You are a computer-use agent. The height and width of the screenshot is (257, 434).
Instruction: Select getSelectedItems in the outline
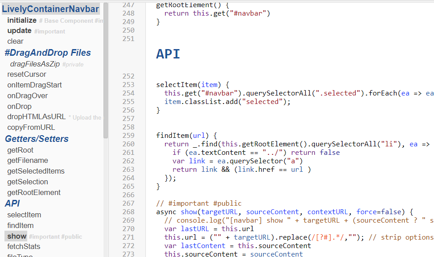pos(36,171)
